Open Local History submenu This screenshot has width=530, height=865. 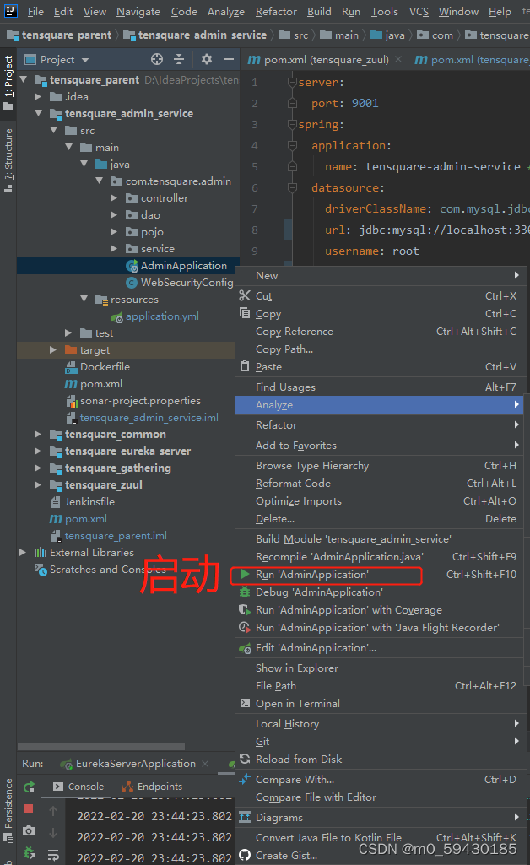click(380, 724)
